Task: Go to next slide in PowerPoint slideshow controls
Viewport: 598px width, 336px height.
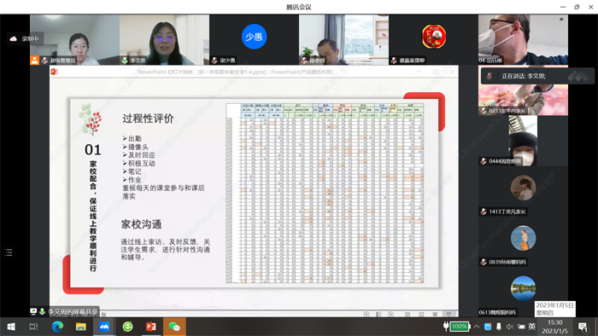Action: [391, 314]
